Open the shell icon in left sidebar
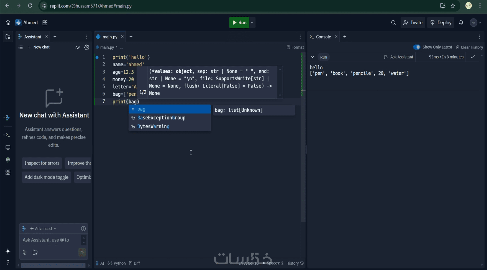The height and width of the screenshot is (270, 487). 7,135
